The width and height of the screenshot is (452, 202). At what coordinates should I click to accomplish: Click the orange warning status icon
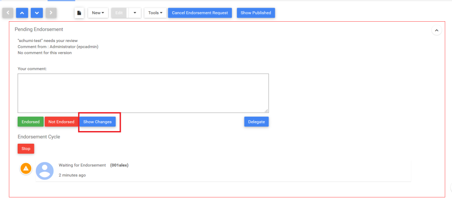[26, 168]
